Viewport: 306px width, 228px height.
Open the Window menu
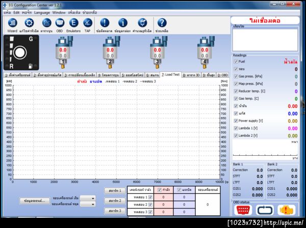[x=59, y=12]
